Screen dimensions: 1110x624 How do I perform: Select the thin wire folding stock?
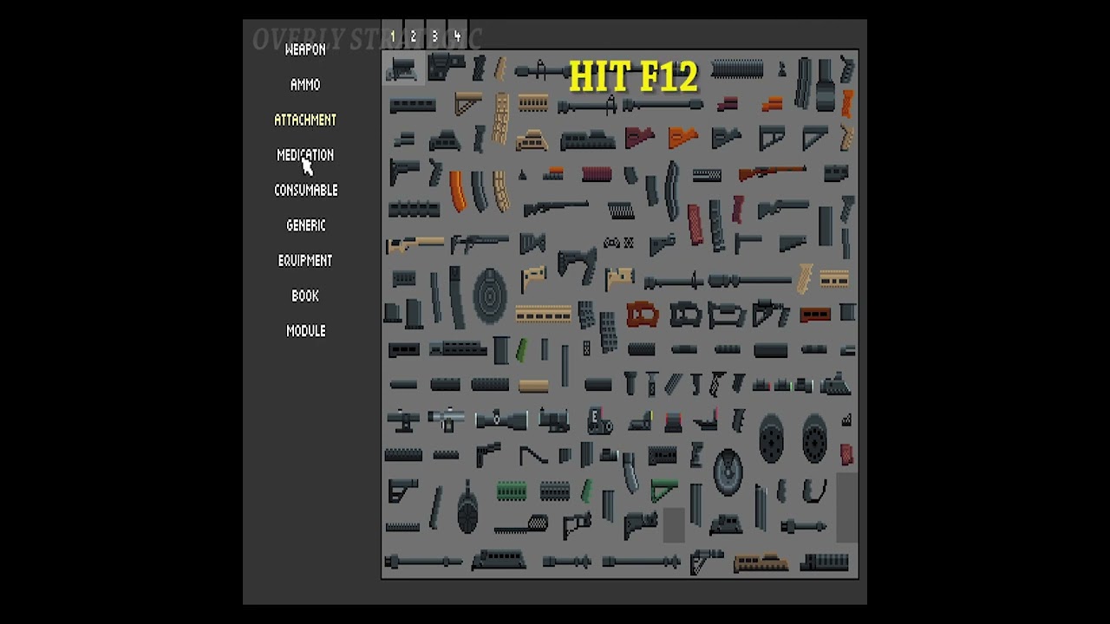pos(533,455)
